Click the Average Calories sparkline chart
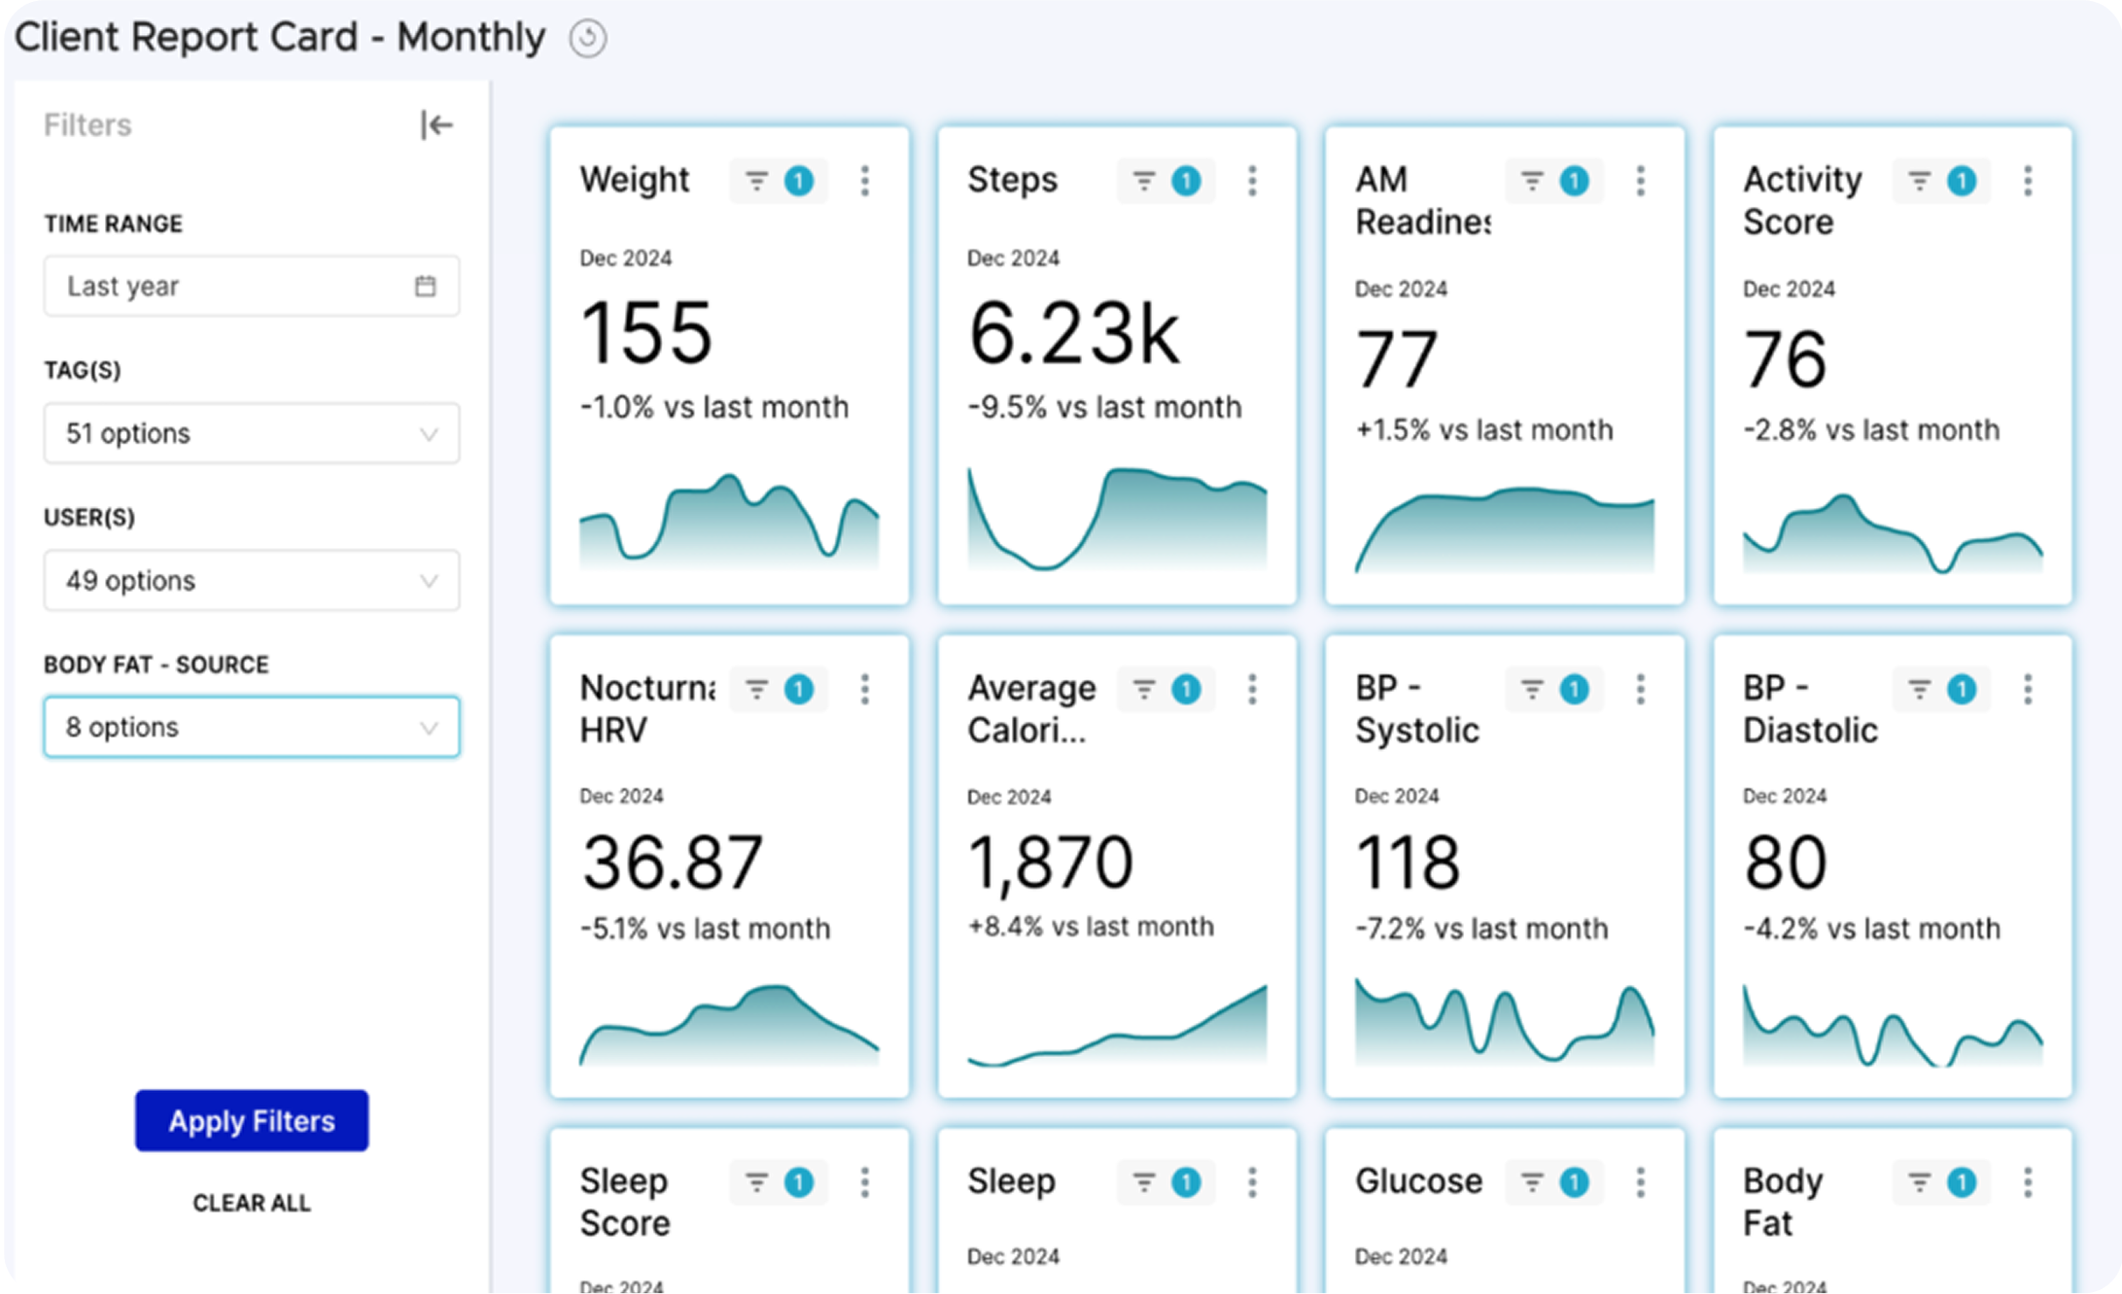Viewport: 2122px width, 1294px height. pyautogui.click(x=1117, y=1026)
